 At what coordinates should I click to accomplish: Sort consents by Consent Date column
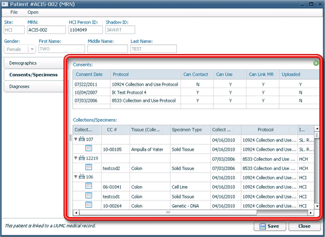[92, 74]
